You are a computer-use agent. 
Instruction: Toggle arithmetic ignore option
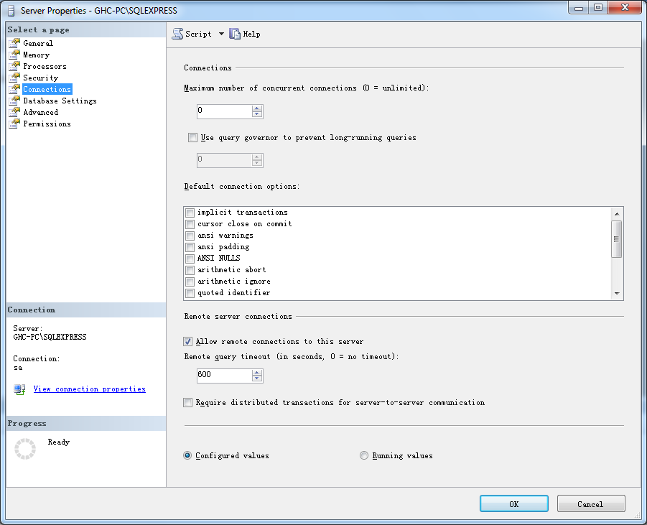[x=190, y=282]
